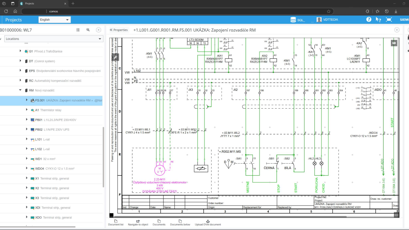Open the English language dropdown
The image size is (409, 230).
click(x=54, y=20)
